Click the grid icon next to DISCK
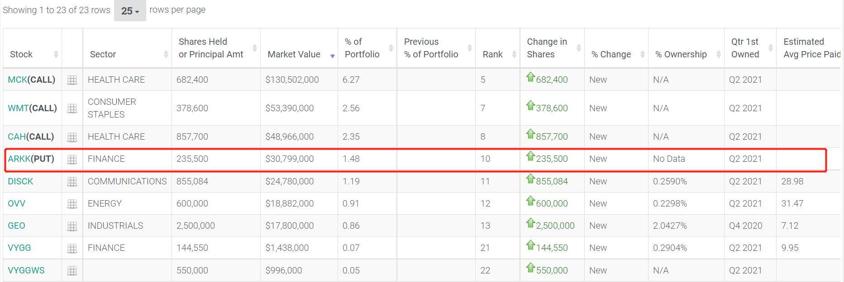This screenshot has width=844, height=282. coord(72,182)
